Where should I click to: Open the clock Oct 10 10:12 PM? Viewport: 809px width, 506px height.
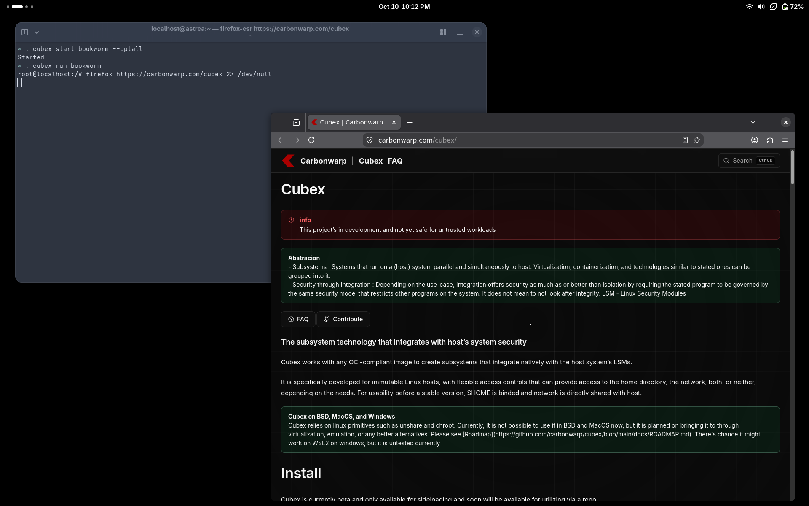(404, 7)
